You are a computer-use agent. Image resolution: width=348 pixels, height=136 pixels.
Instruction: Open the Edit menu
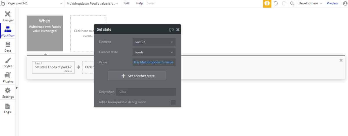[127, 3]
